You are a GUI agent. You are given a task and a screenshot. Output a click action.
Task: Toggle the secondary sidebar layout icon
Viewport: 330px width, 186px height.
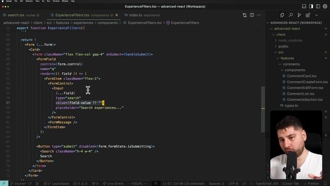tap(318, 6)
